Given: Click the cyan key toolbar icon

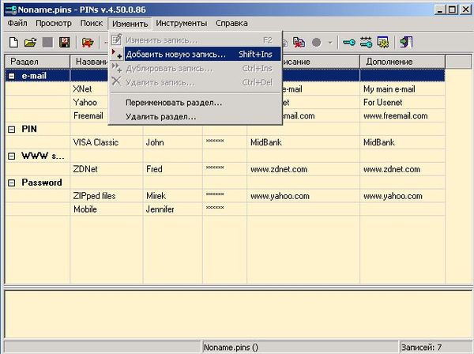Looking at the screenshot, I should 349,43.
